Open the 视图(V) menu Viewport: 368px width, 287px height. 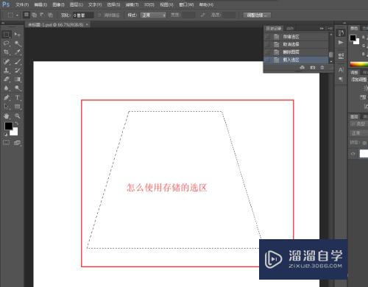pyautogui.click(x=166, y=4)
